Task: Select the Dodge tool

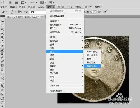Action: click(x=2, y=73)
